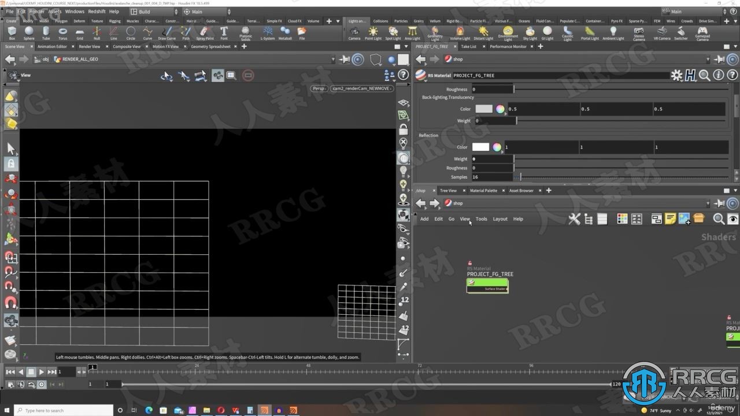Viewport: 740px width, 416px height.
Task: Create a Stereo Camera
Action: (639, 34)
